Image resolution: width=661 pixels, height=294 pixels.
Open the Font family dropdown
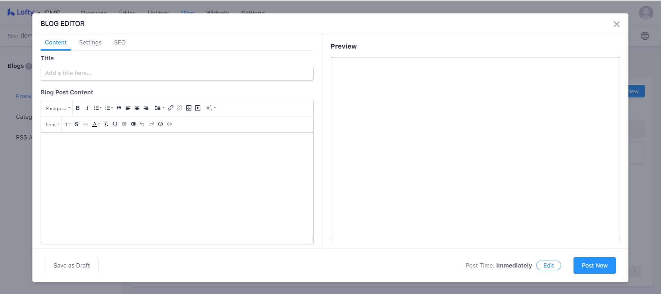[x=53, y=125]
